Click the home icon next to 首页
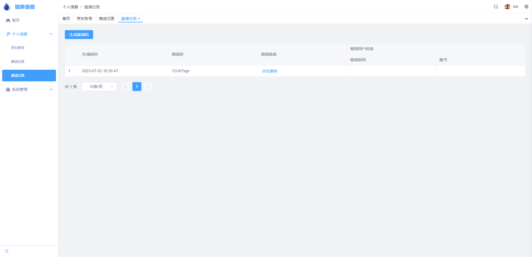532x257 pixels. coord(7,20)
